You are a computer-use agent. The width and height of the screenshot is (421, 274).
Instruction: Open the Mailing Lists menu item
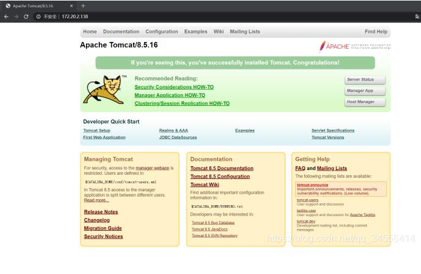245,32
